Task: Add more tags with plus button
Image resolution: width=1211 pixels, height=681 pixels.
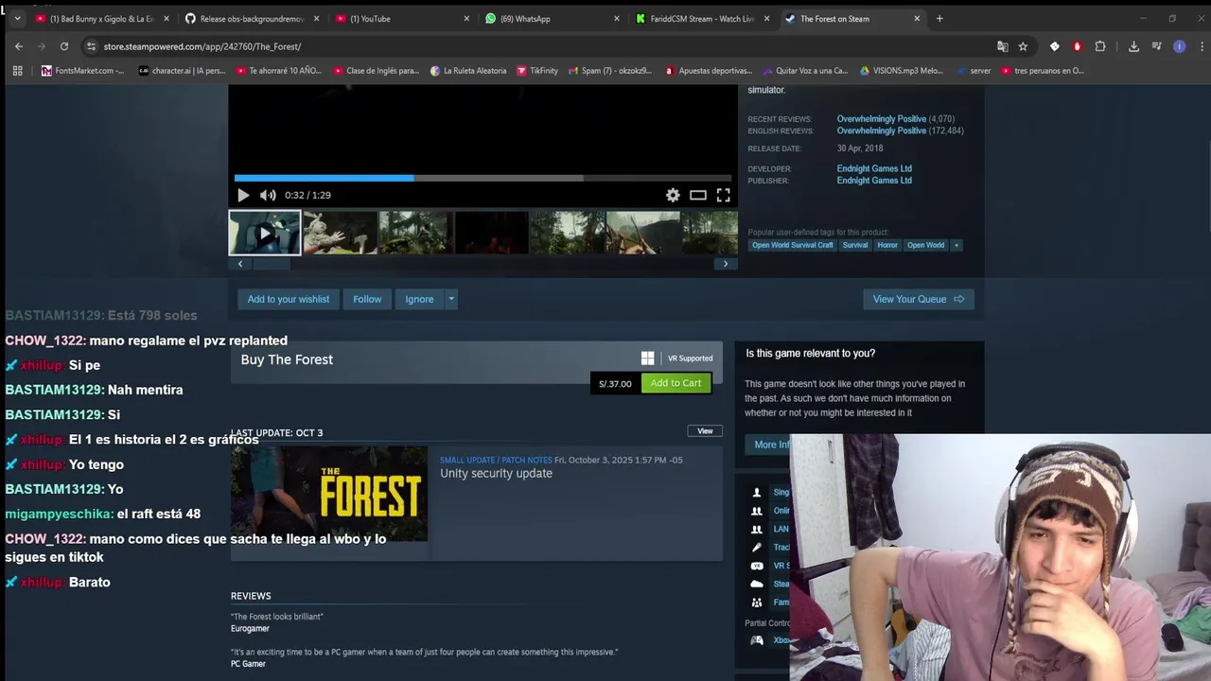Action: [957, 245]
